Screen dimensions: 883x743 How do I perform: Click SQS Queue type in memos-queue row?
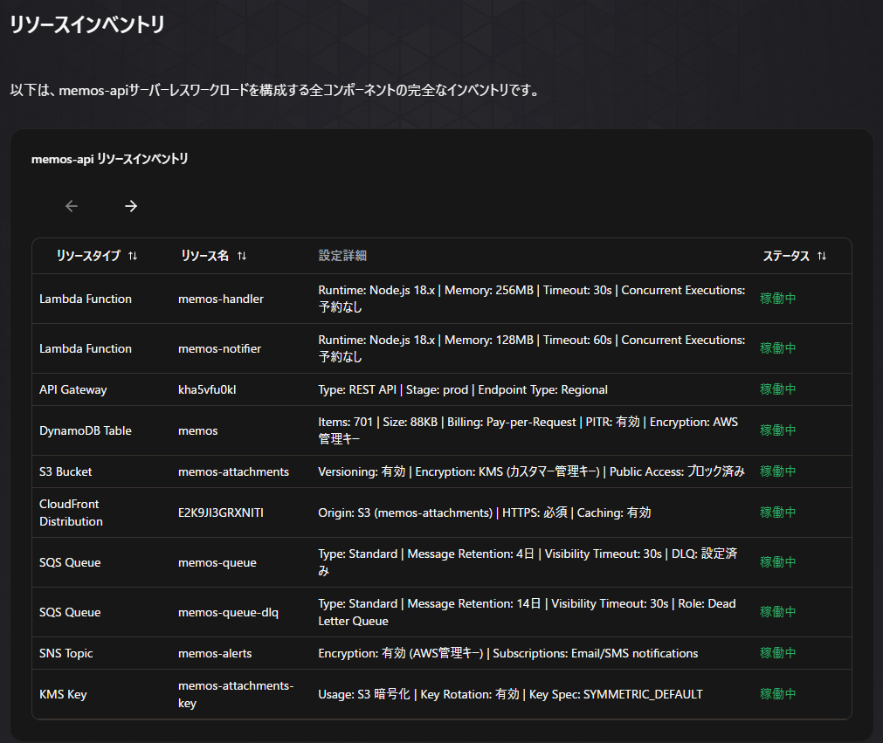tap(70, 562)
